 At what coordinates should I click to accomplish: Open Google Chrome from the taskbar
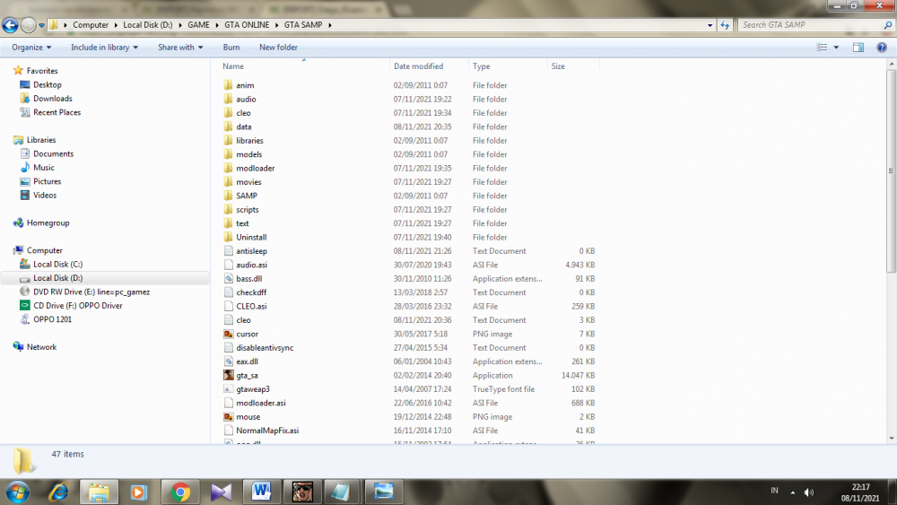(x=180, y=492)
